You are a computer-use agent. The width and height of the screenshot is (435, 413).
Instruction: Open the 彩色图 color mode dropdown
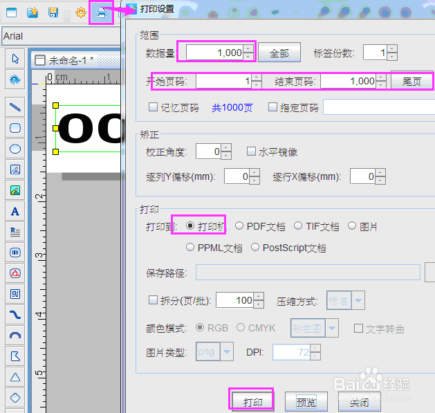(x=331, y=328)
